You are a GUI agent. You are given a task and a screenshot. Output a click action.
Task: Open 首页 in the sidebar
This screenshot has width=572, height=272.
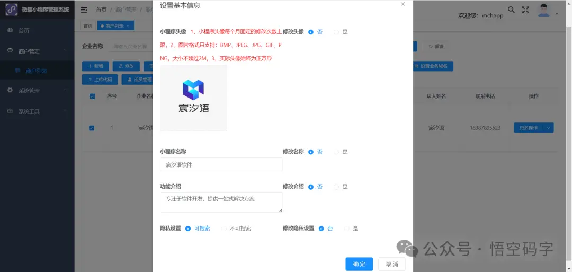[37, 31]
